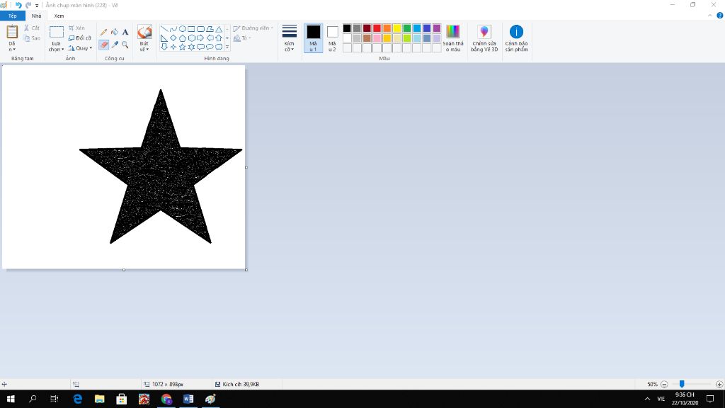Choose the Oval shape

(x=183, y=28)
